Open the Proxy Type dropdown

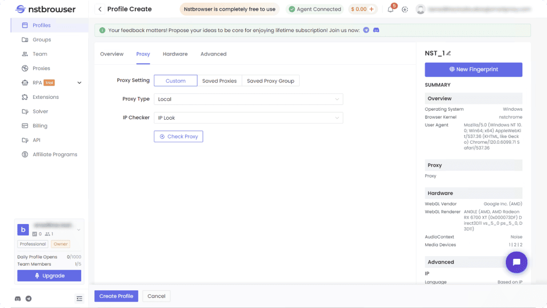pos(248,99)
